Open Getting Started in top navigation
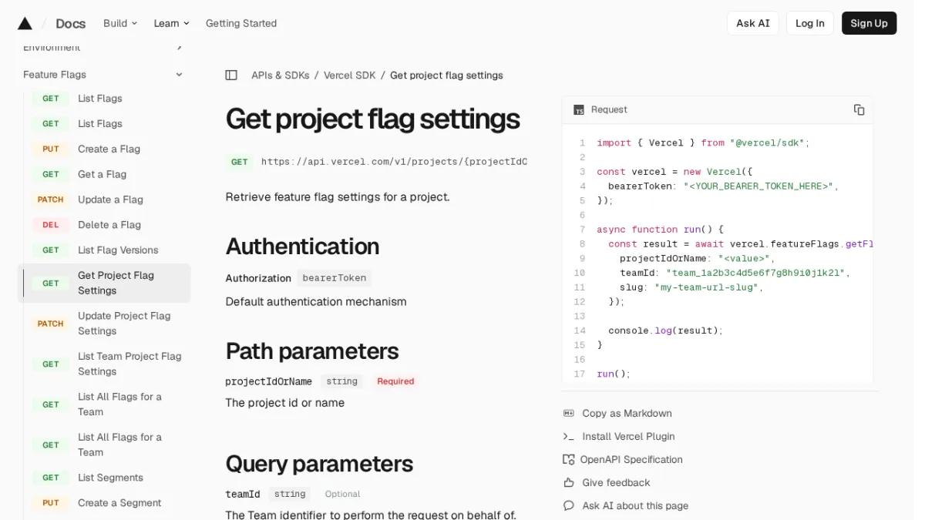Image resolution: width=925 pixels, height=520 pixels. tap(241, 23)
